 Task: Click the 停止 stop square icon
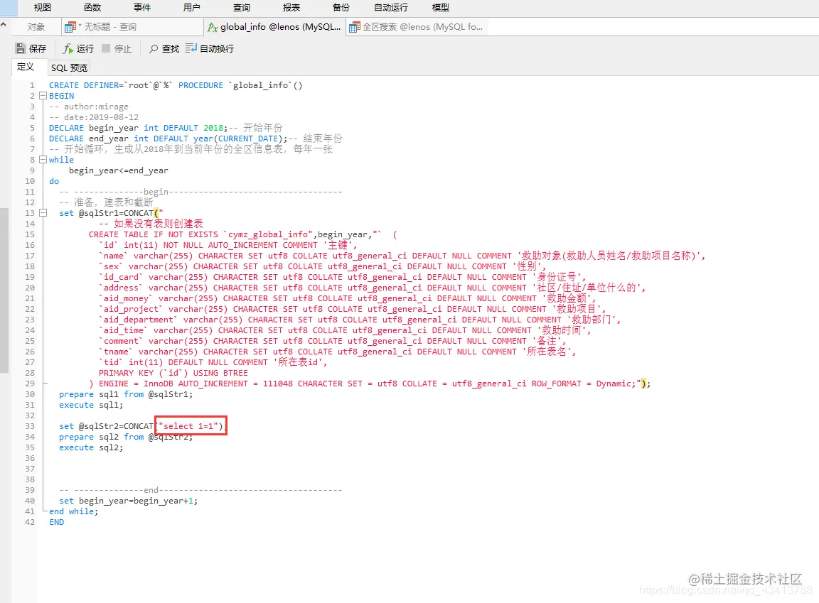click(106, 48)
